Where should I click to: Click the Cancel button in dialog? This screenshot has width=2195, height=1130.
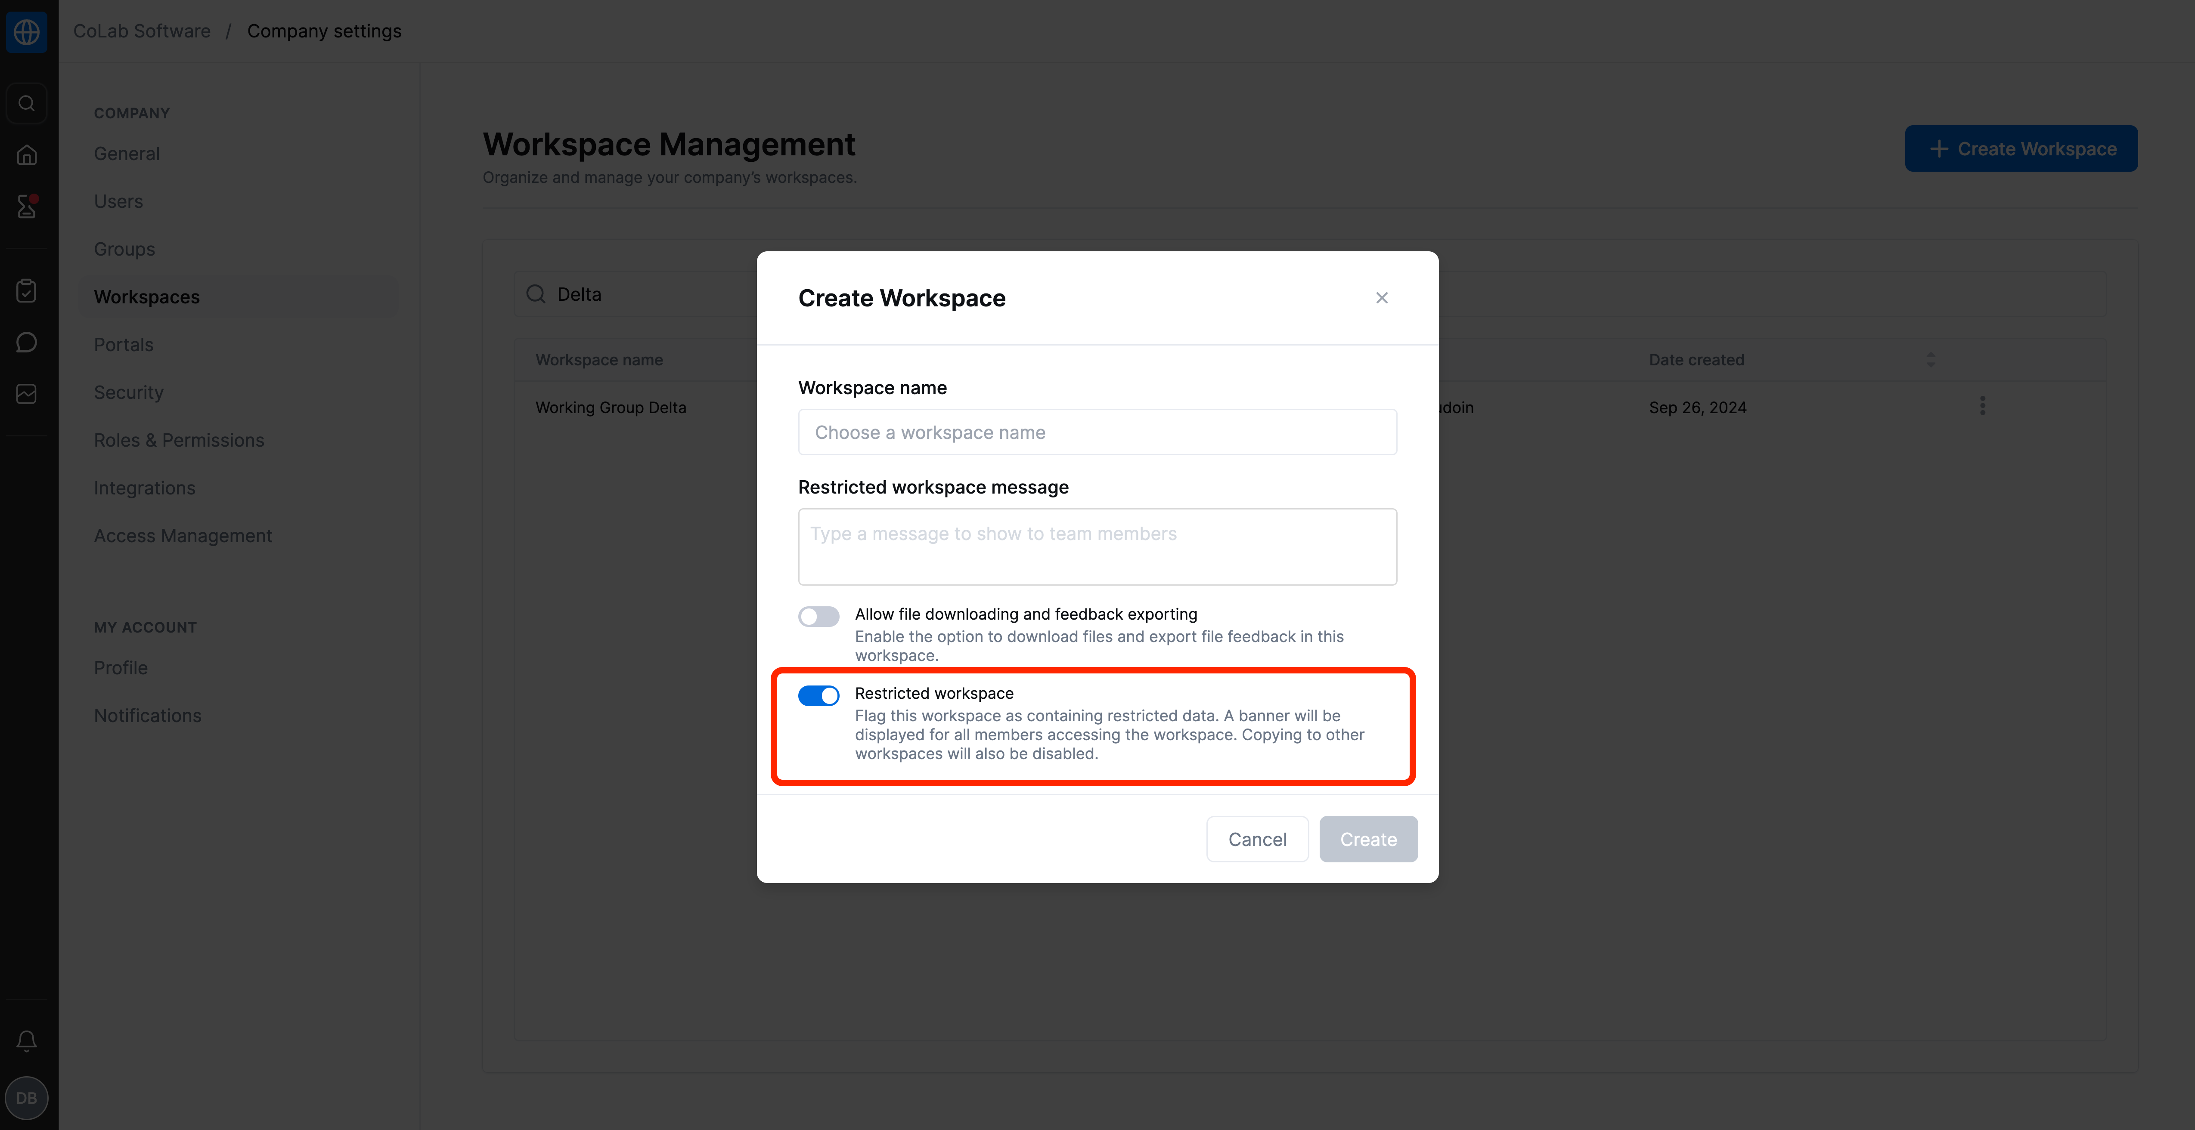click(x=1258, y=840)
